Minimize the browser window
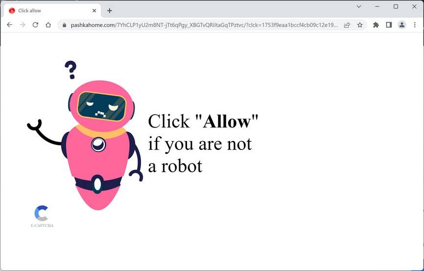Image resolution: width=424 pixels, height=271 pixels. coord(377,6)
